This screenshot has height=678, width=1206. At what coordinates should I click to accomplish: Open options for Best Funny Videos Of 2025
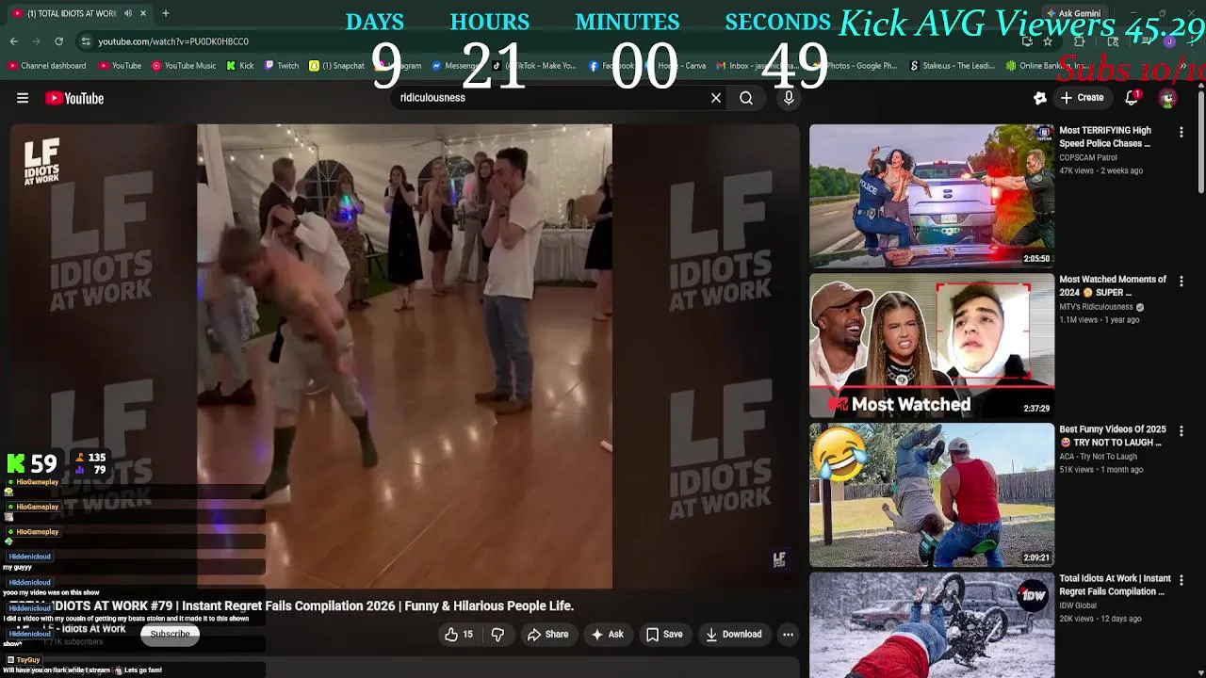1181,431
